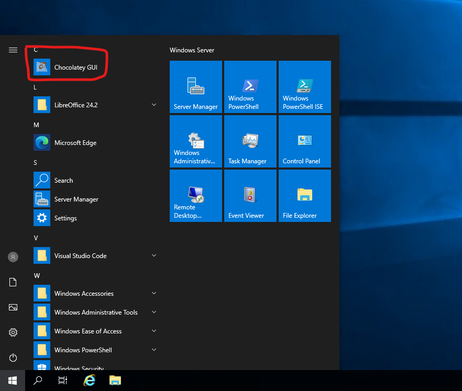Click the Windows Accessories folder icon

[42, 293]
